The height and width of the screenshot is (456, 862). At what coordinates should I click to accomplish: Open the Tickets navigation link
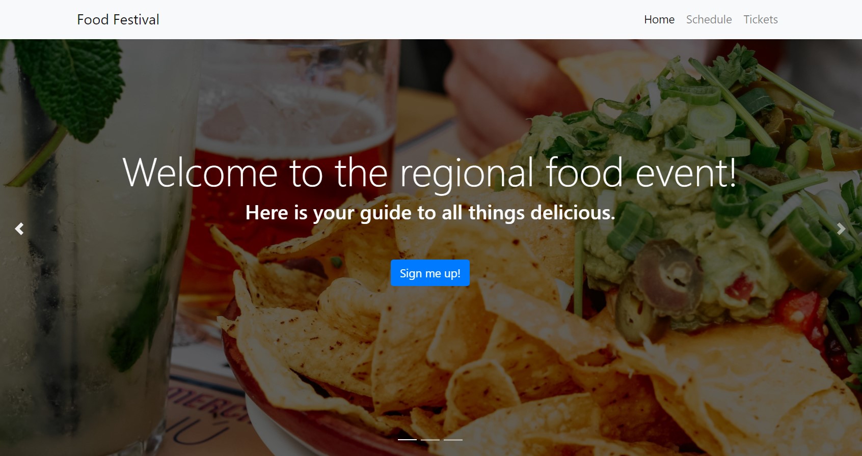click(761, 19)
